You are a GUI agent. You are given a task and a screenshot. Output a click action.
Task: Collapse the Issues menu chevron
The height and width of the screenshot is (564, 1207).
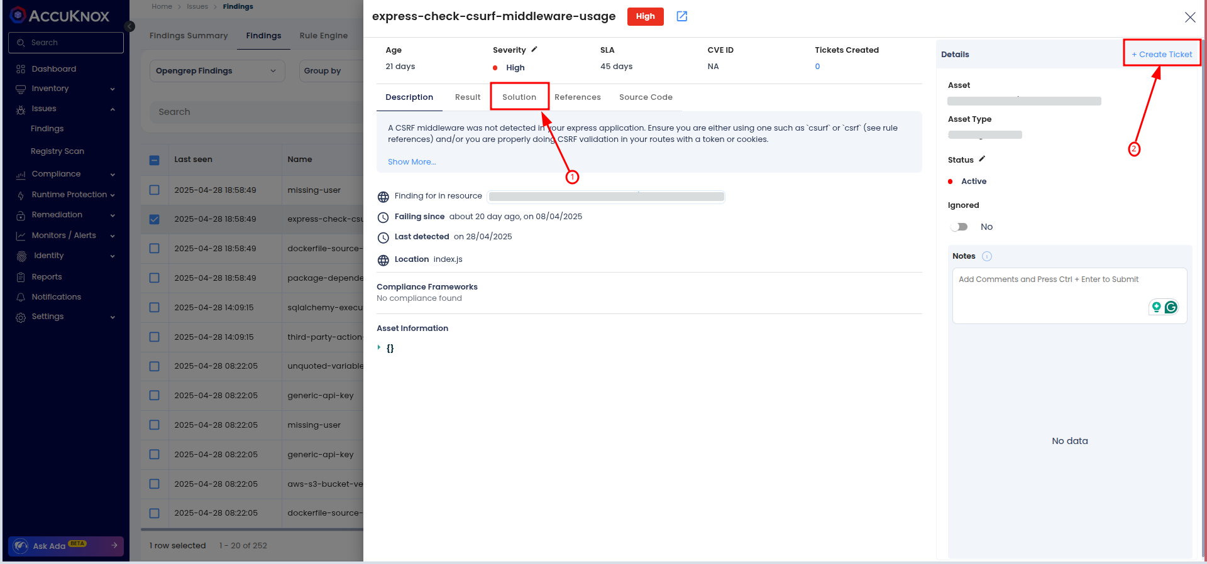coord(113,109)
